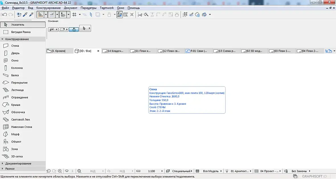Toggle guide lines triangle-ruler button
This screenshot has height=179, width=336.
click(x=40, y=15)
